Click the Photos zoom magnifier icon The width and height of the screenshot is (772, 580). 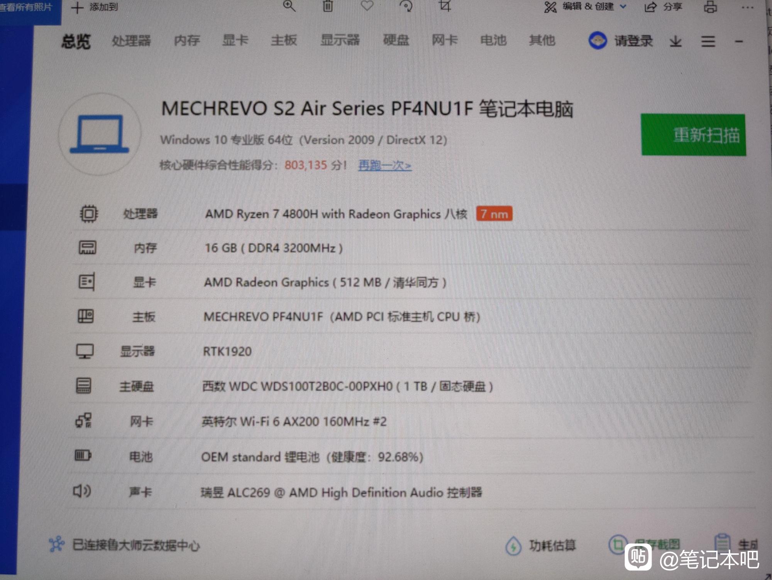click(x=289, y=6)
